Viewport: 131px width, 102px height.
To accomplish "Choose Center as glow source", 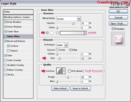I will 57,50.
